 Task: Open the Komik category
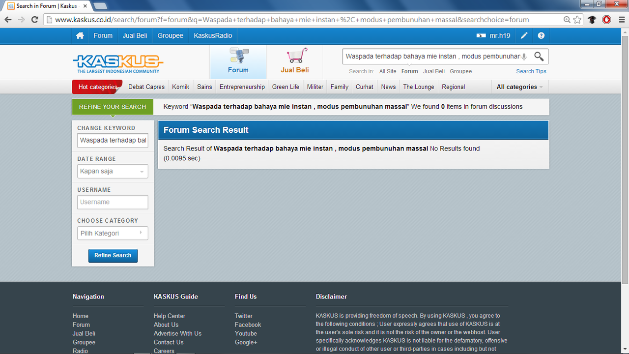pyautogui.click(x=181, y=87)
